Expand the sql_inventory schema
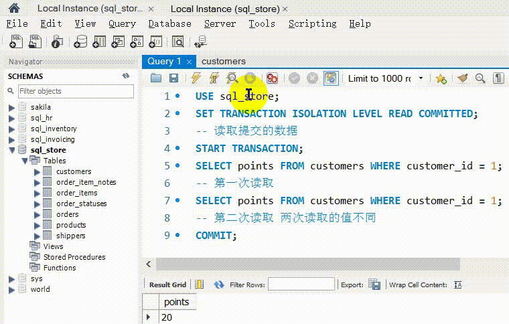Screen dimensions: 509x324 11,129
